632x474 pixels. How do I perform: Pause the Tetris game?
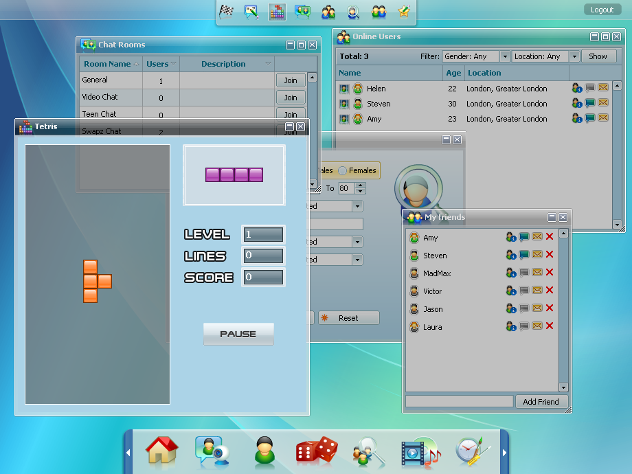coord(238,334)
